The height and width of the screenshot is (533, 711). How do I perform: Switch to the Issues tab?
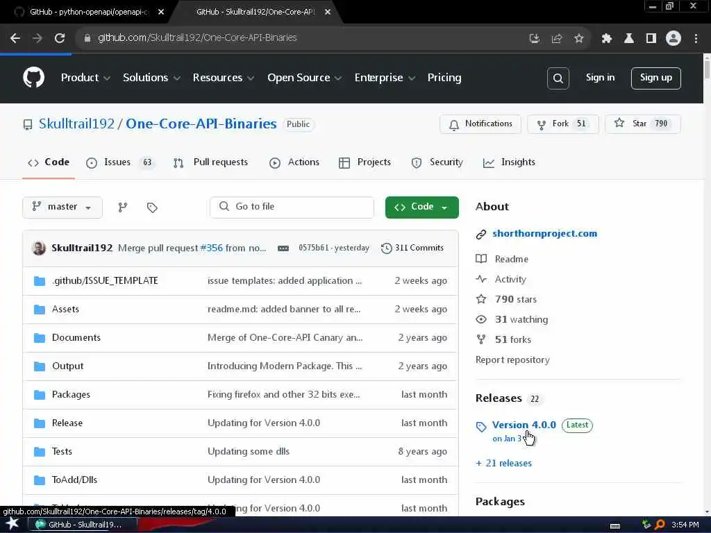pyautogui.click(x=120, y=162)
